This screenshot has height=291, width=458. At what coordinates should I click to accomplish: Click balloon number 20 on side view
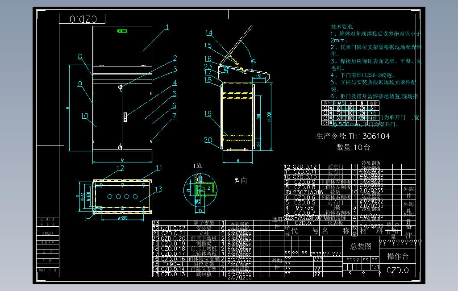[208, 140]
